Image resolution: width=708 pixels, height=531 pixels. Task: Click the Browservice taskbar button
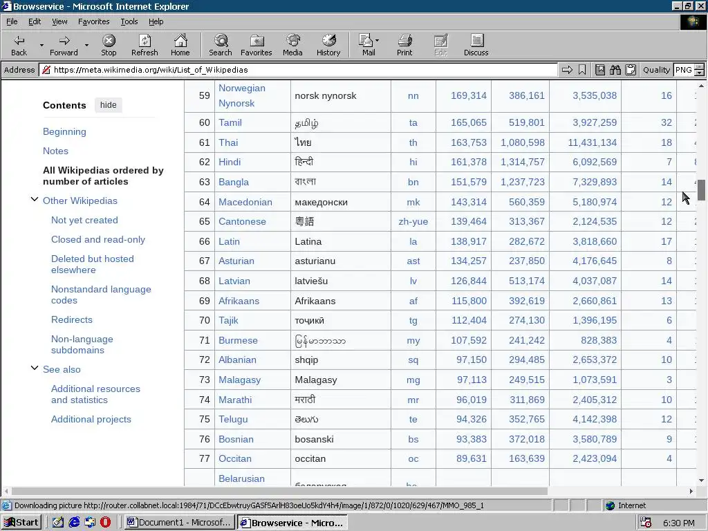[x=292, y=523]
